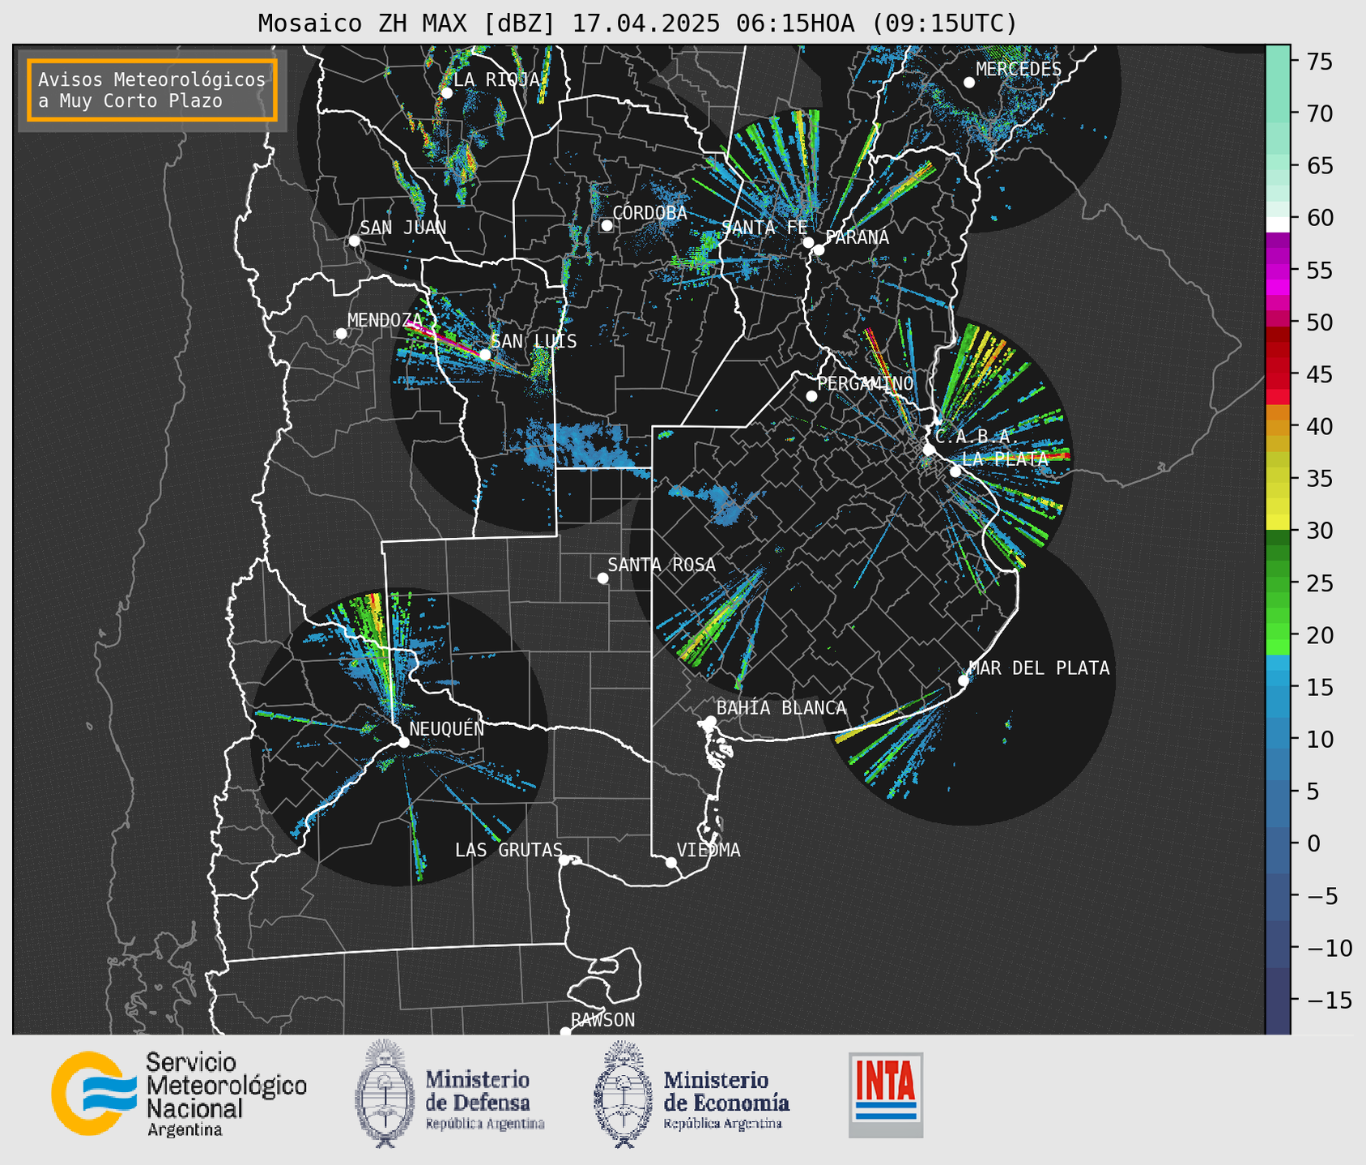
Task: Click the SAN JUAN city marker dot
Action: click(354, 241)
